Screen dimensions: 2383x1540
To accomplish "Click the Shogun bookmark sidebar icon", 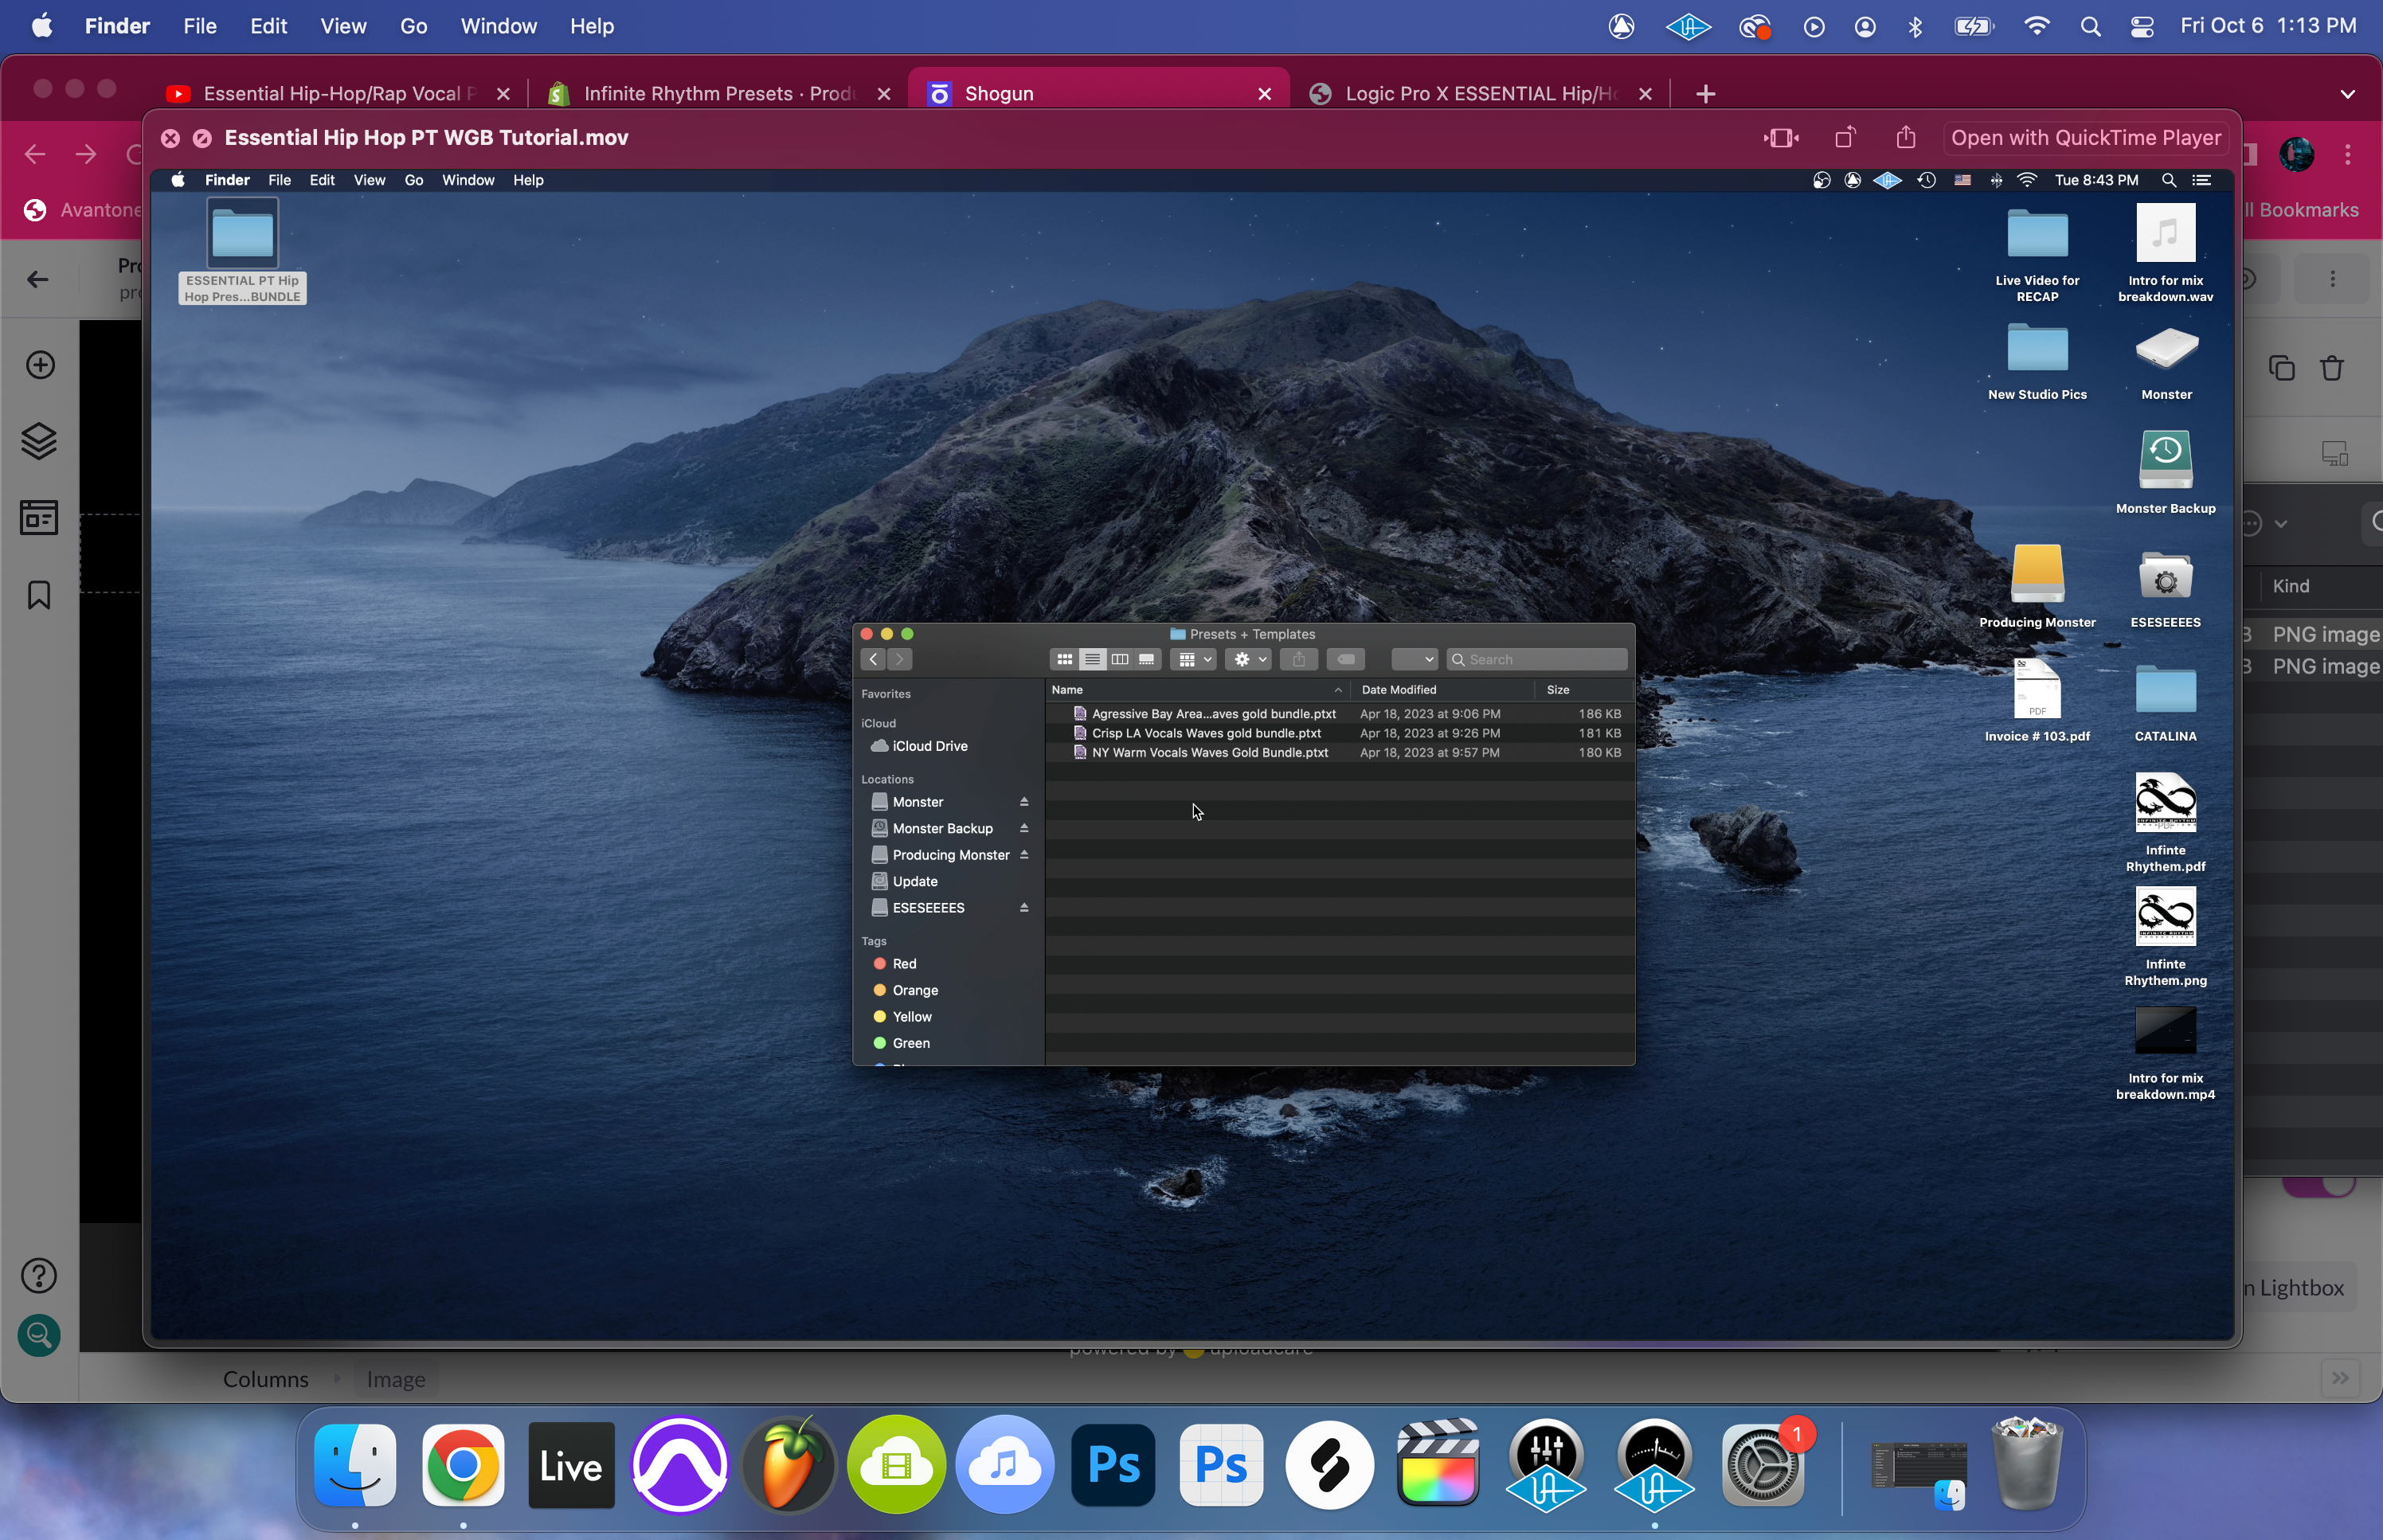I will click(x=39, y=595).
